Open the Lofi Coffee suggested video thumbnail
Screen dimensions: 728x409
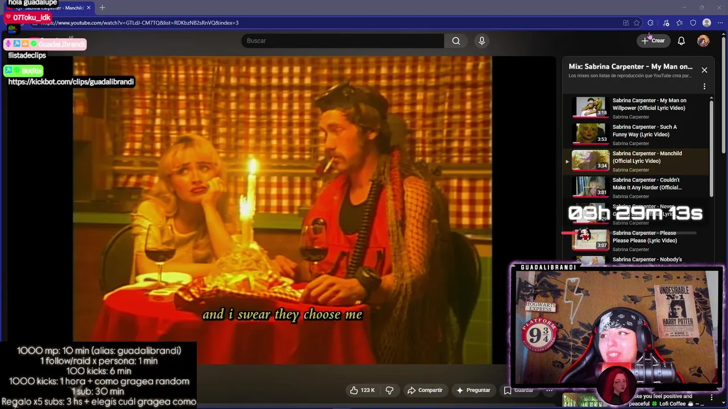click(580, 400)
